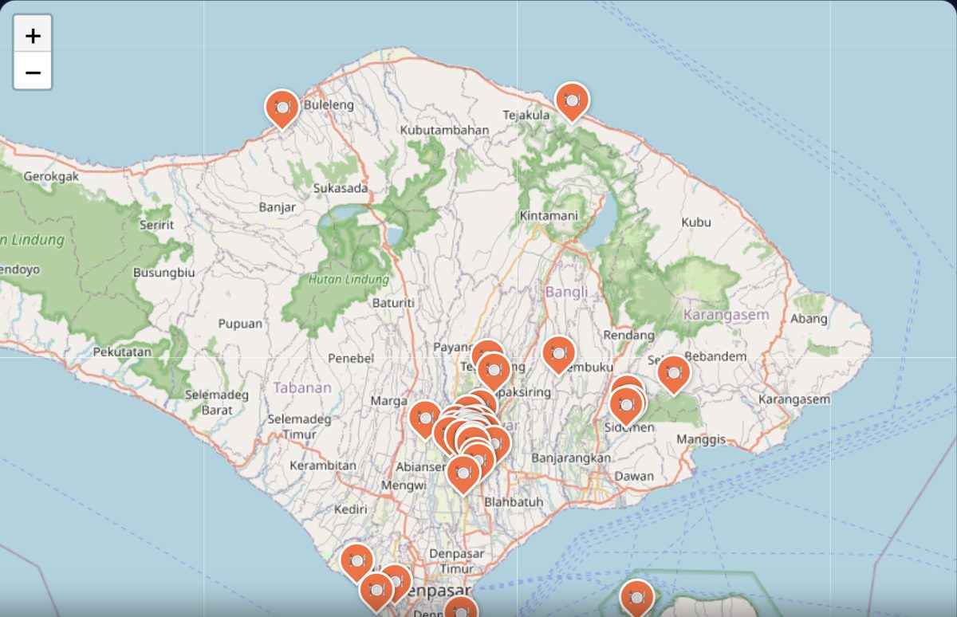957x617 pixels.
Task: Select the restaurant marker west of Rebandem
Action: [674, 375]
